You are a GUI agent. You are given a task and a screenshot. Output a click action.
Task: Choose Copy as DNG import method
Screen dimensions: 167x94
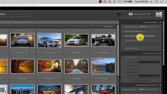[x=3, y=14]
